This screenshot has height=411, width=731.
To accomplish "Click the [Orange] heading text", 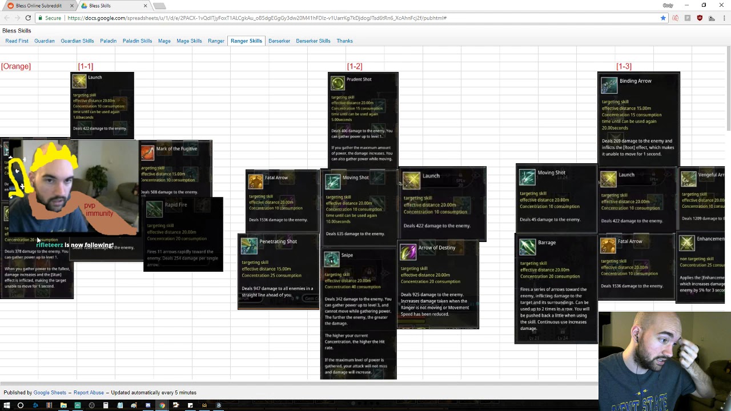I will tap(16, 66).
